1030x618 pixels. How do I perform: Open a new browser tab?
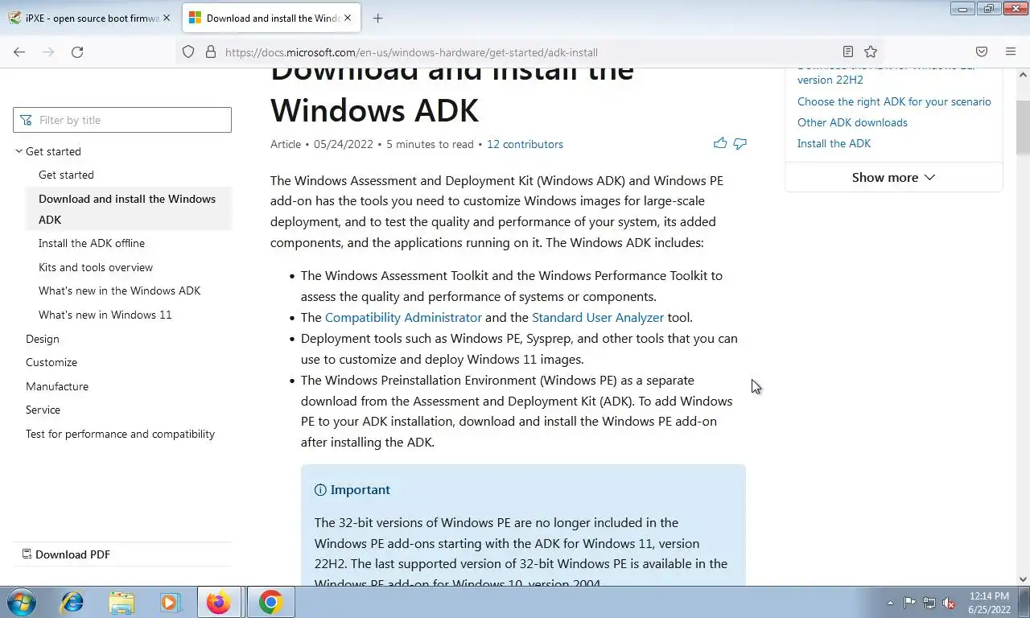coord(377,18)
